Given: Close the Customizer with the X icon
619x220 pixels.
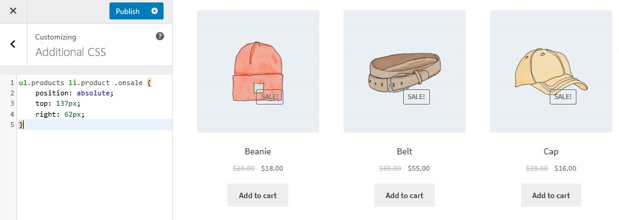Looking at the screenshot, I should click(x=13, y=11).
